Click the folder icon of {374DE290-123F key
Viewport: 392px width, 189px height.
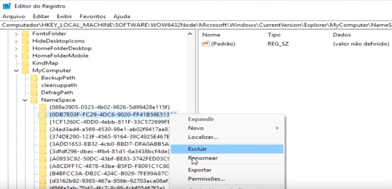tap(43, 137)
